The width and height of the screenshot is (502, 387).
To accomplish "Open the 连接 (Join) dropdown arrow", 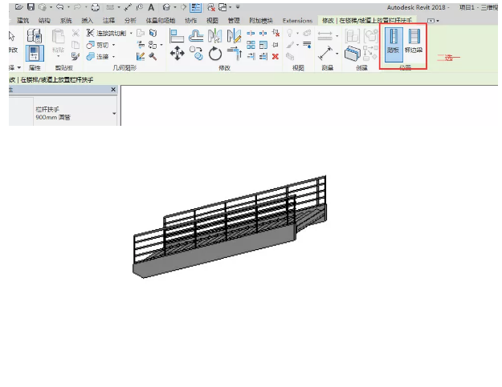I will [114, 57].
